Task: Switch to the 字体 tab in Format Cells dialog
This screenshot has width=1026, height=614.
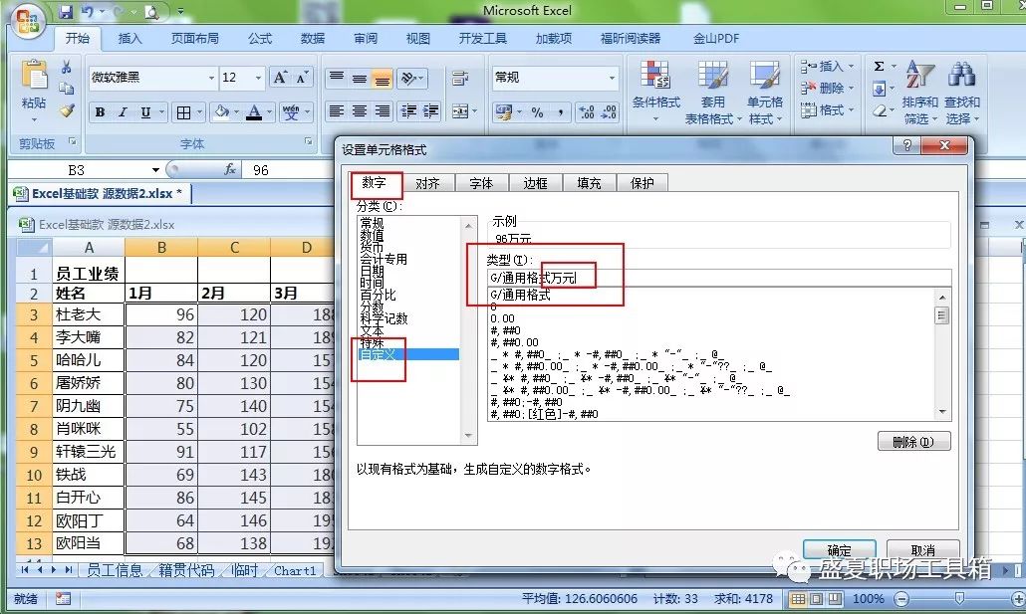Action: point(481,182)
